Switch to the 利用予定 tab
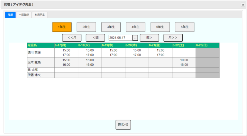Viewport: 247px width, 136px height. coord(40,15)
